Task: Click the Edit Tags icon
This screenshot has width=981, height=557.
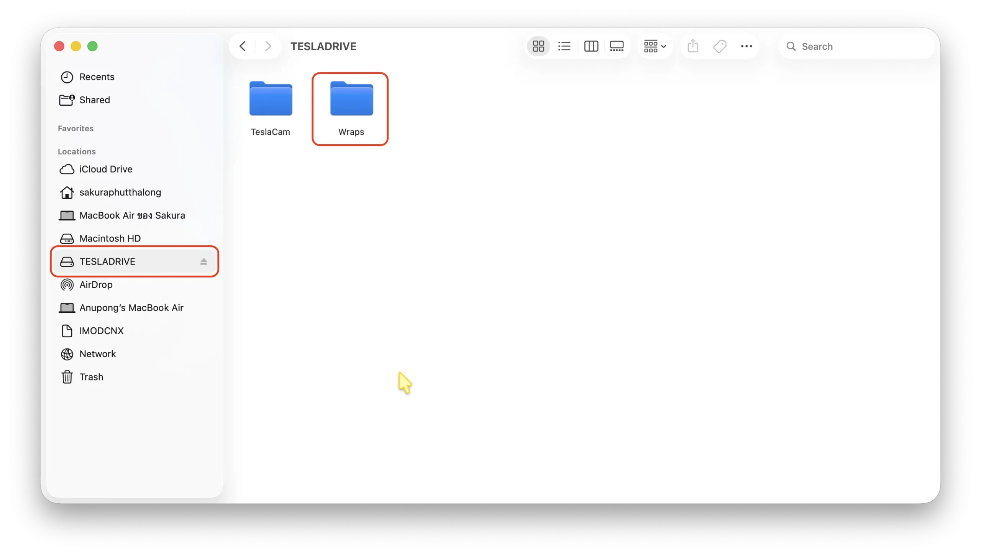Action: (720, 46)
